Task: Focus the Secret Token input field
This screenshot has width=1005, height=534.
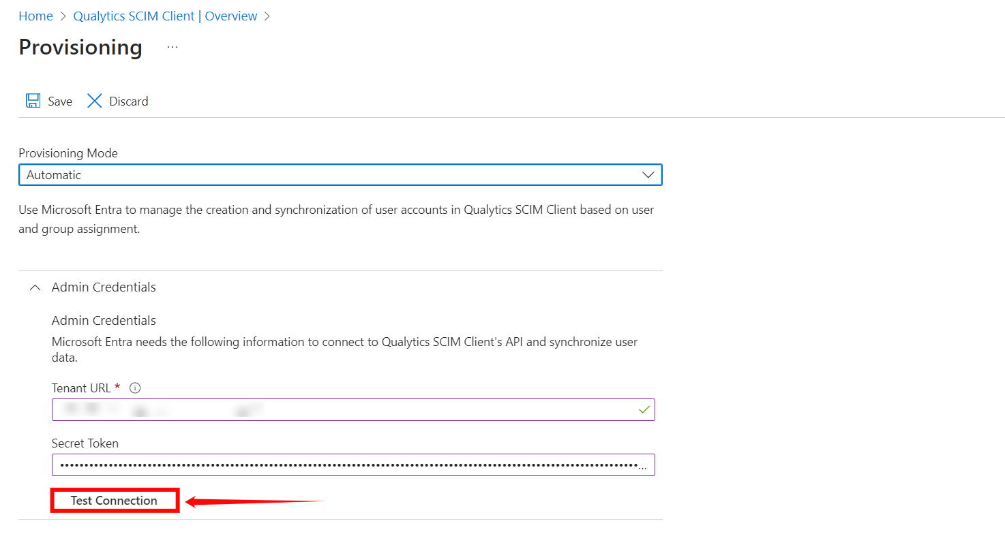Action: pos(353,465)
